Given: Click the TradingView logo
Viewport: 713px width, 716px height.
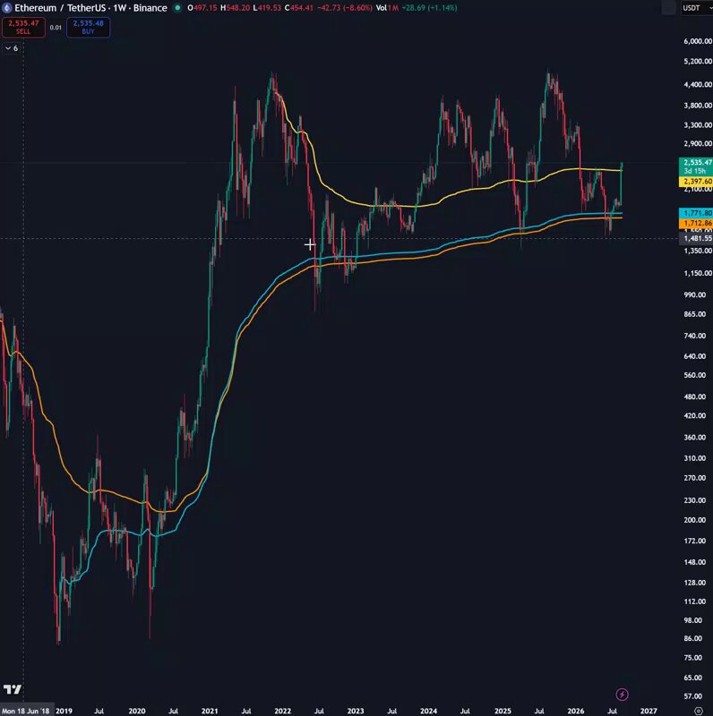Looking at the screenshot, I should (x=13, y=689).
